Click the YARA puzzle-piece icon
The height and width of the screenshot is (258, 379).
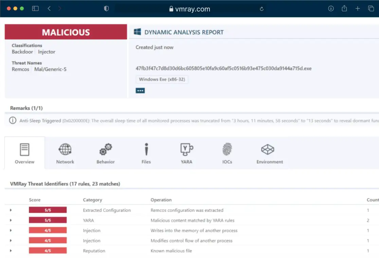(186, 149)
